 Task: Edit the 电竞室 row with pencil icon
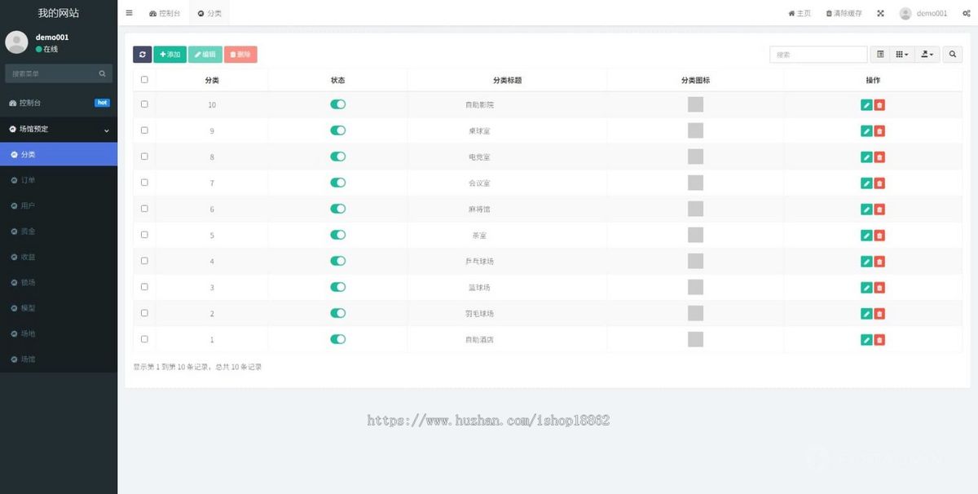(866, 157)
